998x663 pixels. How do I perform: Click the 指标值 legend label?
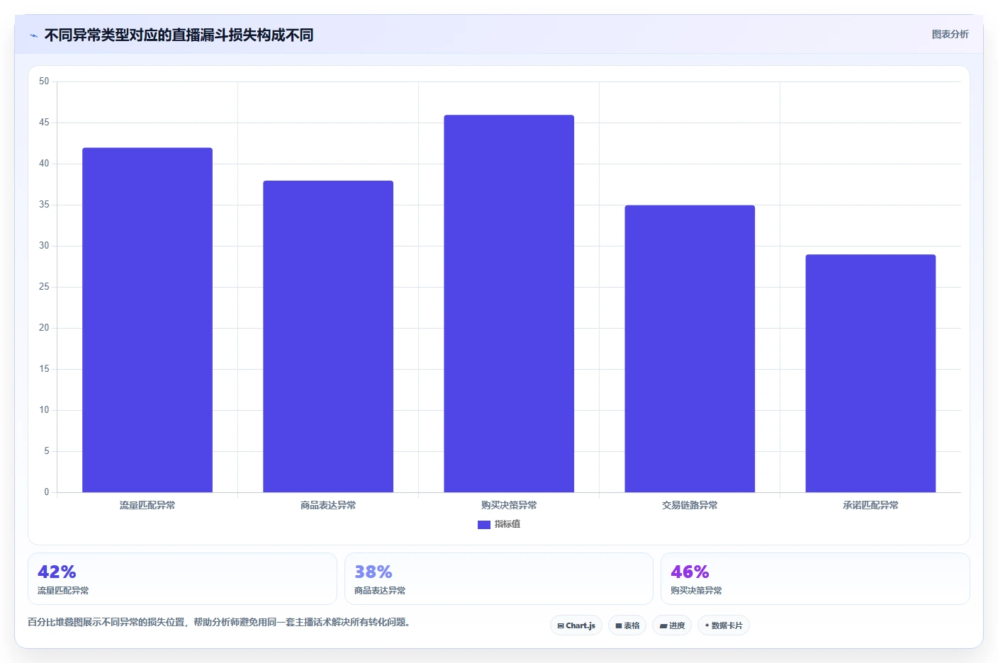point(508,524)
